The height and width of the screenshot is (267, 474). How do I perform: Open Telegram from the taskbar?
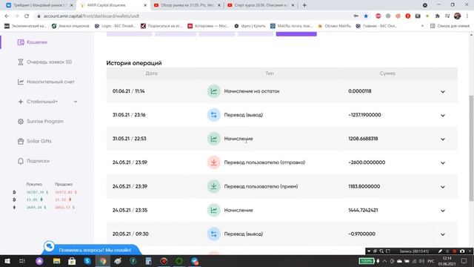tap(195, 261)
